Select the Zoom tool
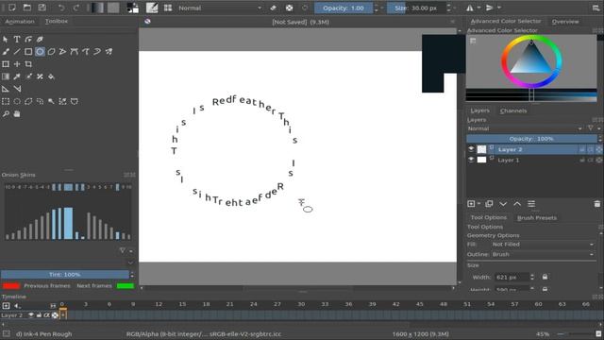Viewport: 604px width, 340px height. [6, 113]
